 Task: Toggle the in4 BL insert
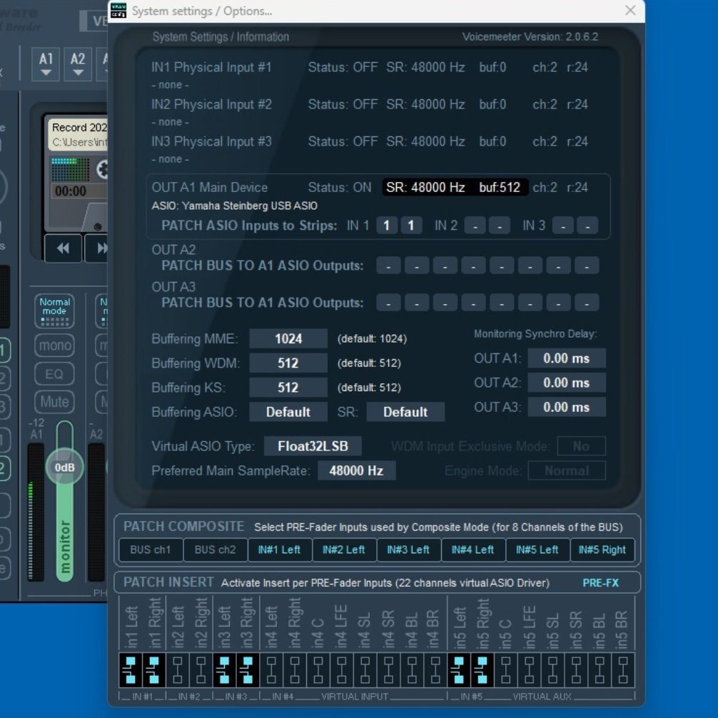point(412,670)
